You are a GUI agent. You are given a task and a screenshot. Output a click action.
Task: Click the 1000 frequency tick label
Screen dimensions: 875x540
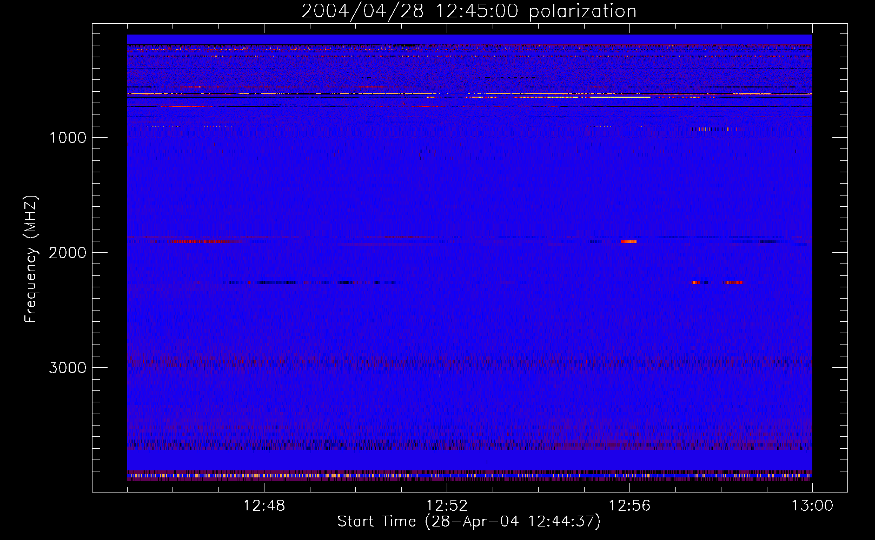pyautogui.click(x=68, y=138)
